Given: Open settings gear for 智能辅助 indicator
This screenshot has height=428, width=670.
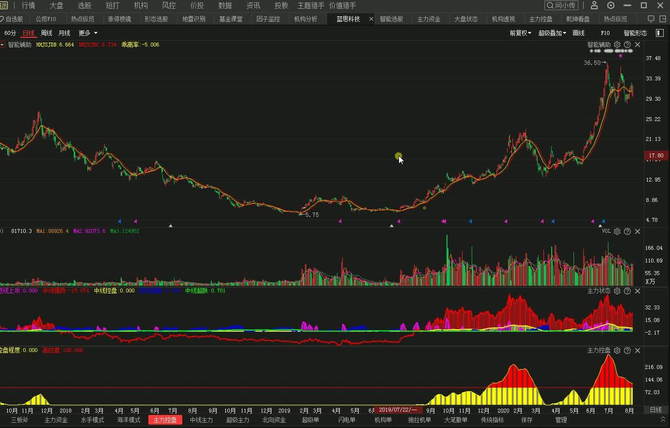Looking at the screenshot, I should tap(617, 45).
